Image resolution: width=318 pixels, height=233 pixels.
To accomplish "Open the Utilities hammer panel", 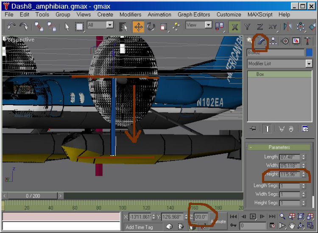I will (x=307, y=41).
